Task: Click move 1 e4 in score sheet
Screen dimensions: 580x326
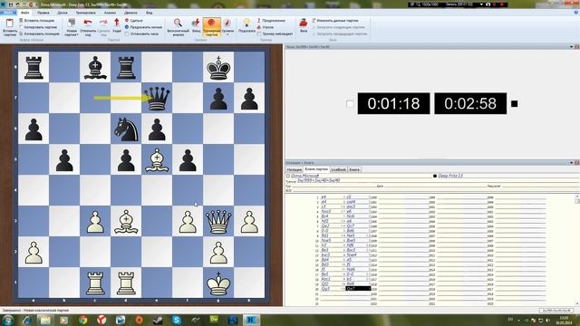Action: tap(324, 197)
